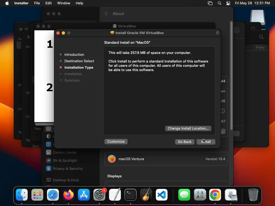
Task: Minimize the installer window
Action: click(x=63, y=33)
